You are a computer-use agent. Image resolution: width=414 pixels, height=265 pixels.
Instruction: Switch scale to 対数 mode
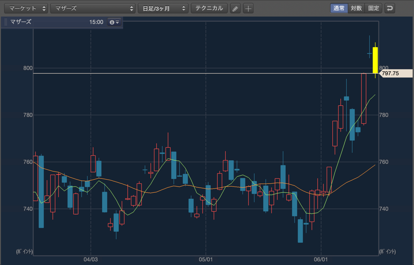click(x=356, y=8)
